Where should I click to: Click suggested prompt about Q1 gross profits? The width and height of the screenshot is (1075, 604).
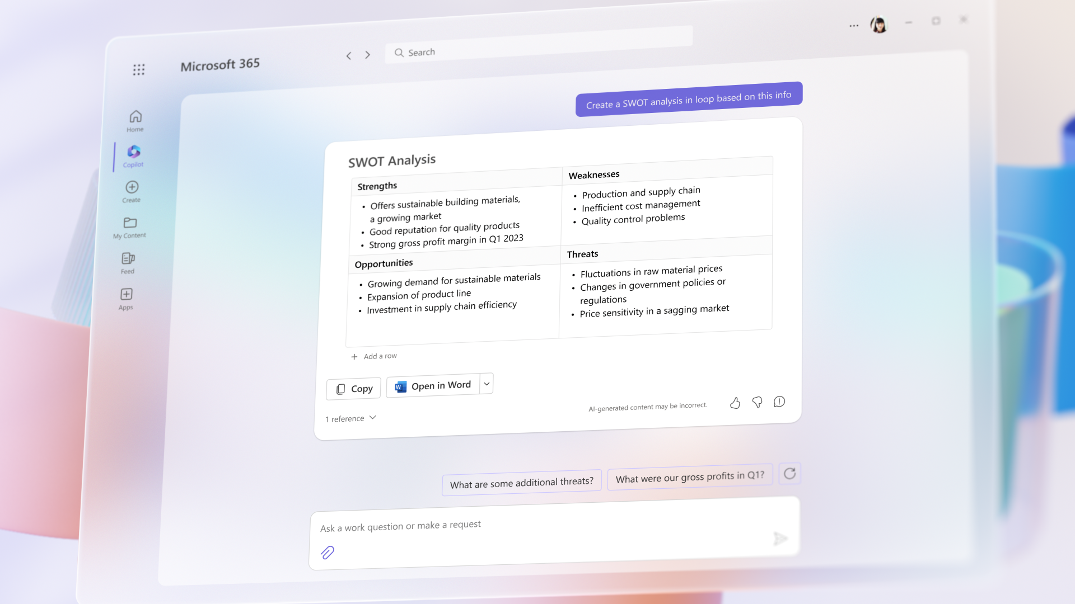[690, 476]
